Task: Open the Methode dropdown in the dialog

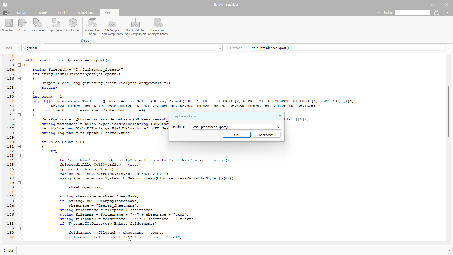Action: click(278, 127)
